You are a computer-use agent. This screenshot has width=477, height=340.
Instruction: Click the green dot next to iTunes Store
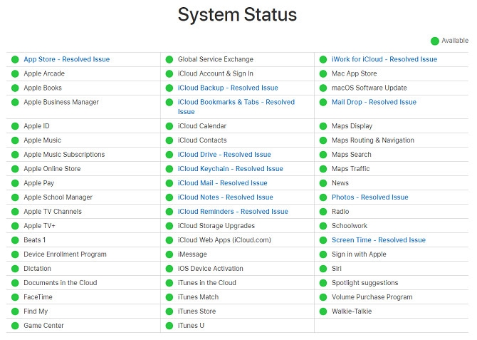[x=169, y=311]
